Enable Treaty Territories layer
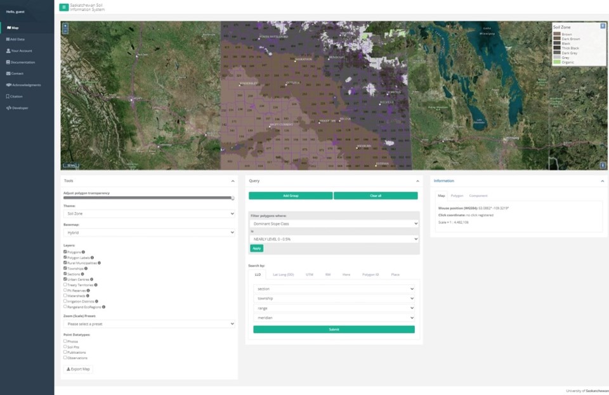This screenshot has height=395, width=609. point(65,284)
